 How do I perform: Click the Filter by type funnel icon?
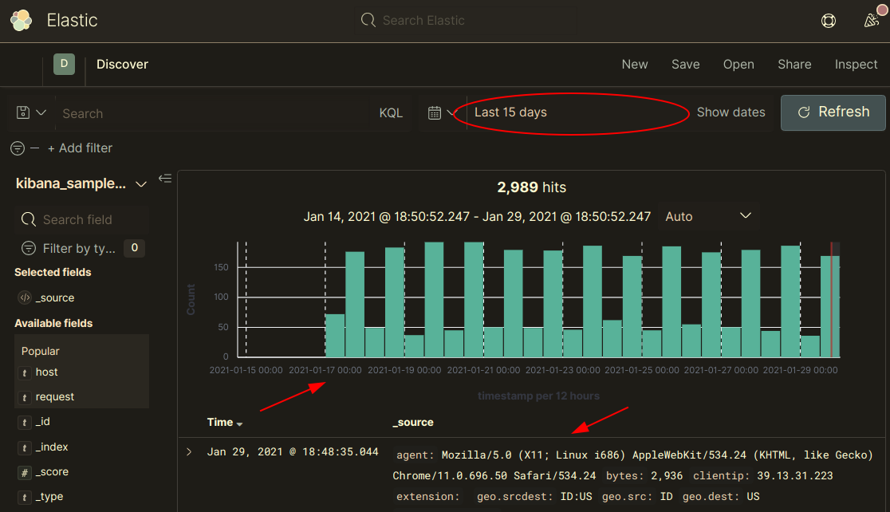pos(29,248)
